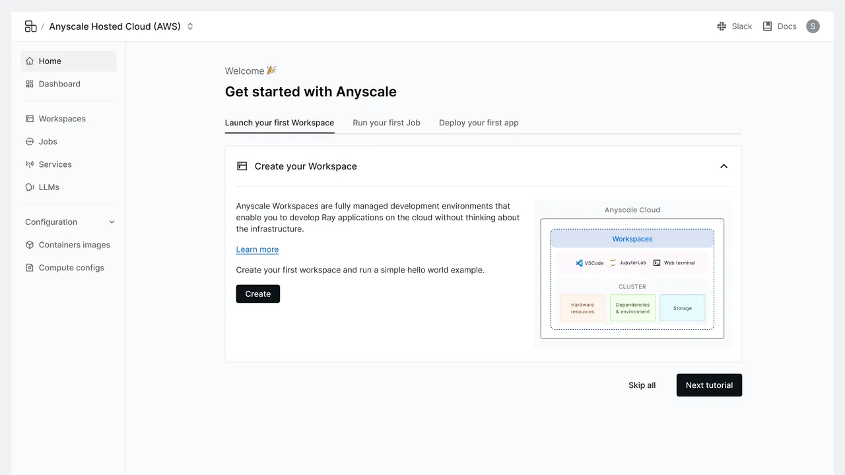Viewport: 845px width, 475px height.
Task: Switch to Run your first Job tab
Action: (386, 123)
